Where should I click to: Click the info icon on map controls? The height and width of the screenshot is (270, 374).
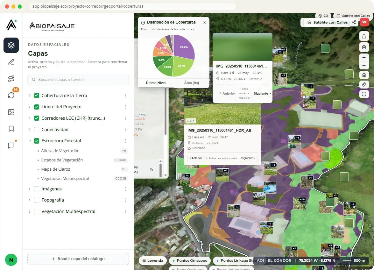pos(364,94)
